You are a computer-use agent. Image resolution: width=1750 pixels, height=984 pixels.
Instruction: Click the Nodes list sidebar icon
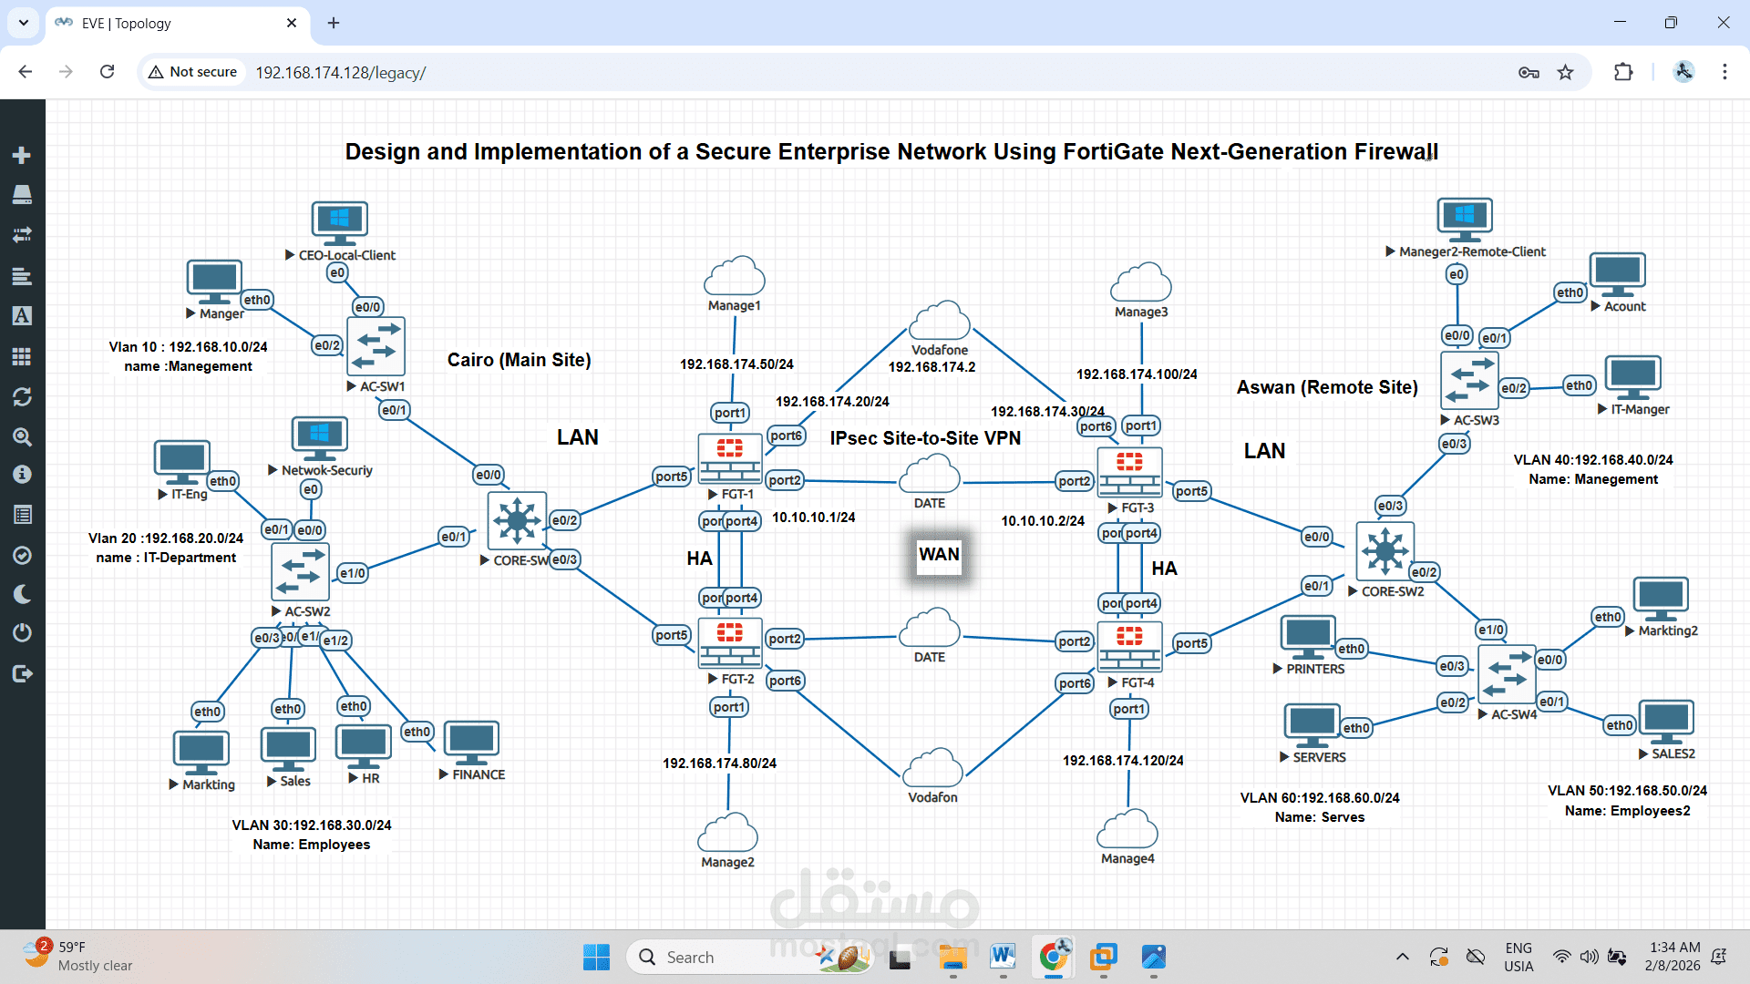[22, 195]
